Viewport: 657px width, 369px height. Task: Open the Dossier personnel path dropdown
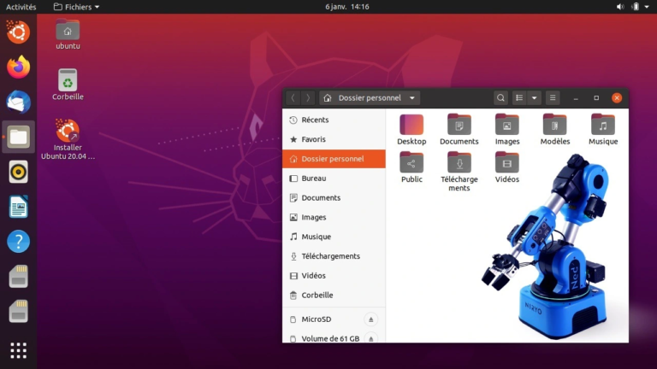[x=369, y=98]
